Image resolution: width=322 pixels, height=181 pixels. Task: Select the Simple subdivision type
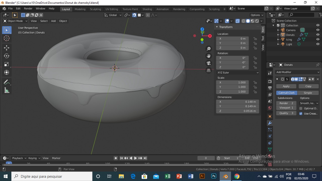point(308,93)
